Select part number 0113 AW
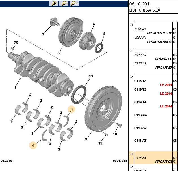The image size is (178, 171). 141,115
